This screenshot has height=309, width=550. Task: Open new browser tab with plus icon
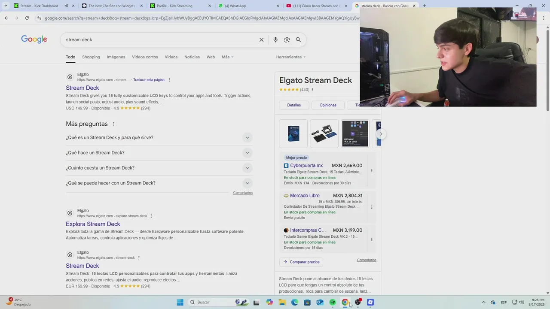pyautogui.click(x=424, y=6)
